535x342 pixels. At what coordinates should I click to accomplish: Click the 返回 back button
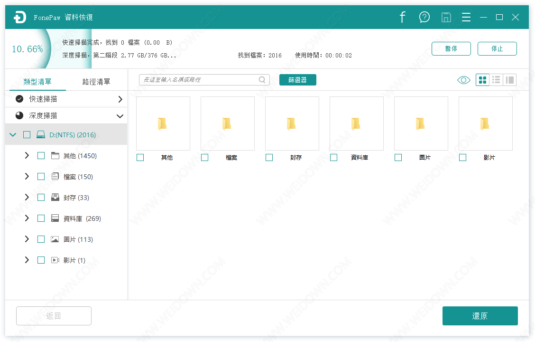tap(54, 316)
